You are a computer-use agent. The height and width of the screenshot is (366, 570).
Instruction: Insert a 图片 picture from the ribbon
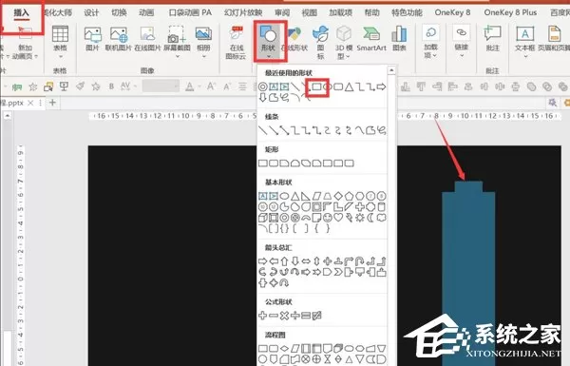92,39
